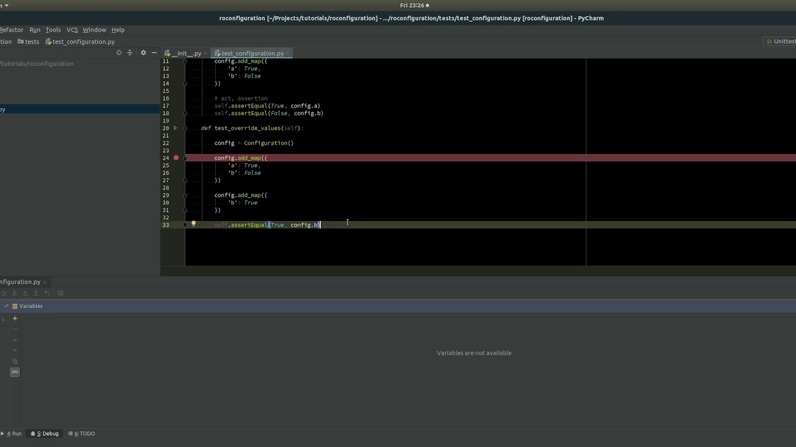Open the 5: Debug tool window

click(x=45, y=433)
